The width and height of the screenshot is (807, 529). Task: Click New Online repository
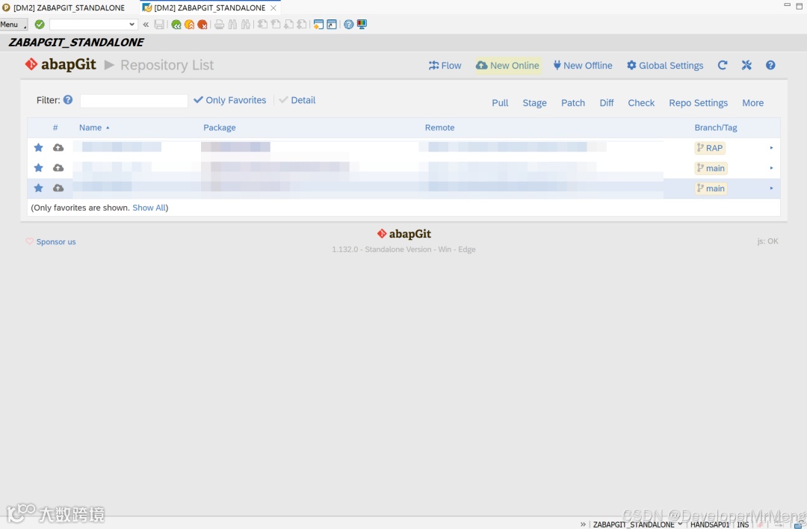[x=508, y=65]
